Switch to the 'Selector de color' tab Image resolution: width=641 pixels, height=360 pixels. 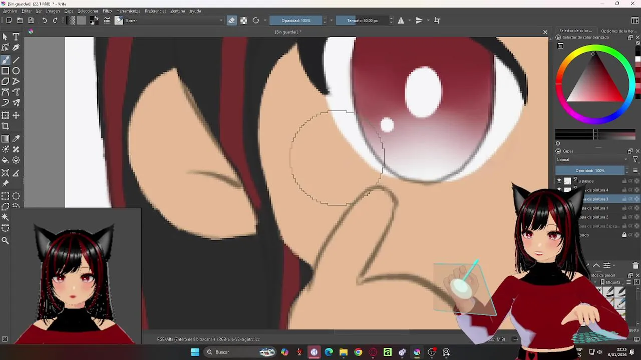(x=575, y=31)
